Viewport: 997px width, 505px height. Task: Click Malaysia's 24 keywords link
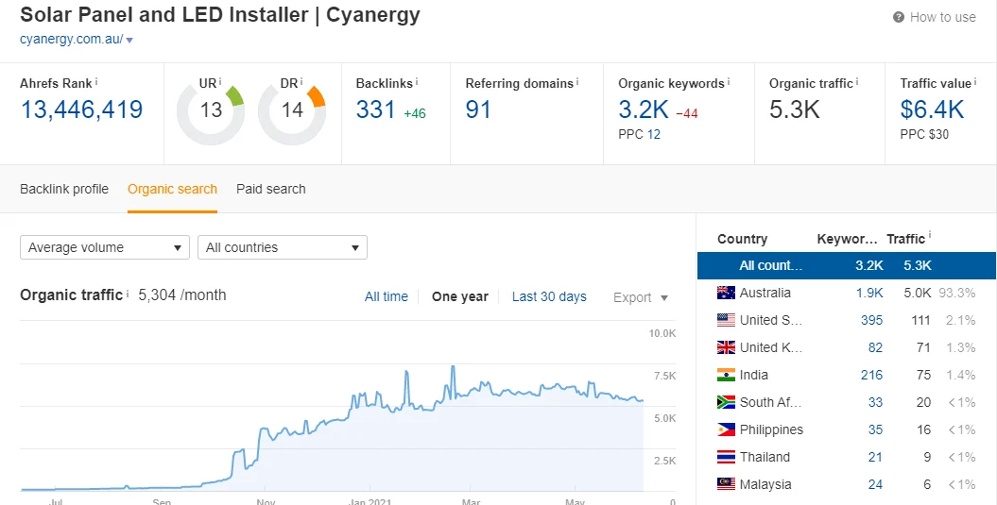pyautogui.click(x=875, y=484)
